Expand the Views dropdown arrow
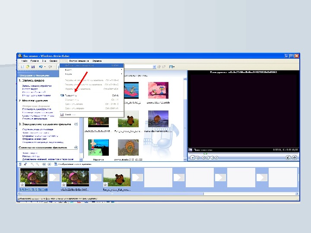The image size is (311, 233). 174,67
